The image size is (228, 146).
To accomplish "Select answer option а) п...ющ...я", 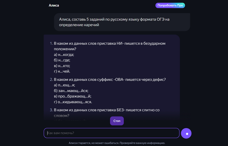I will [x=64, y=85].
